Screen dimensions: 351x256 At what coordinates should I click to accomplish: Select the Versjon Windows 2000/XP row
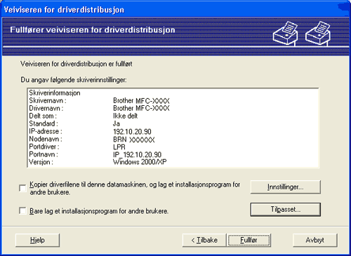(x=173, y=162)
